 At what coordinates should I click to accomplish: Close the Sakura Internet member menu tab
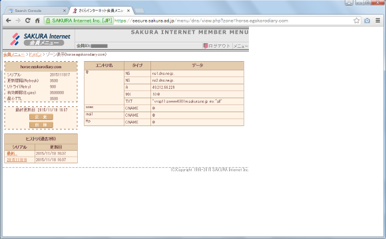click(128, 11)
